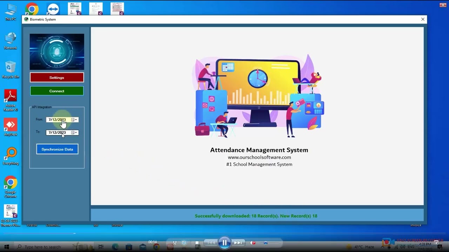Click the From date field 7/12/2023
Image resolution: width=449 pixels, height=252 pixels.
[x=62, y=120]
